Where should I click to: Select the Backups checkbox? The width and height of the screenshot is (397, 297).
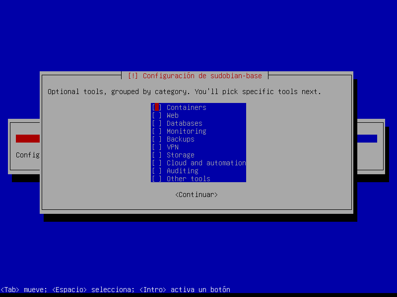pos(157,139)
